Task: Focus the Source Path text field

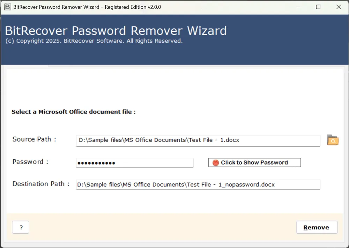Action: point(198,140)
